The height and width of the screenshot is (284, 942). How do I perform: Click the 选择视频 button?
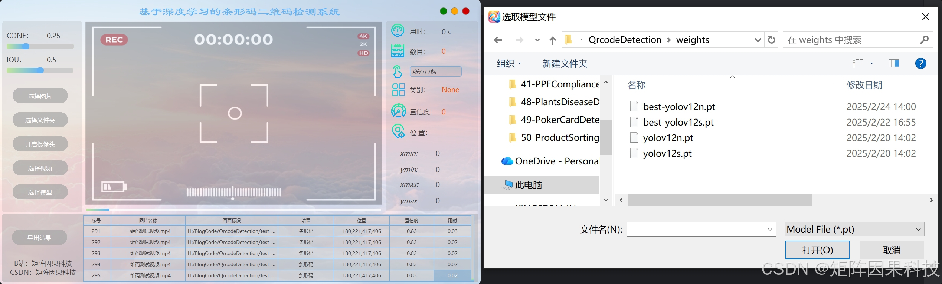coord(40,168)
